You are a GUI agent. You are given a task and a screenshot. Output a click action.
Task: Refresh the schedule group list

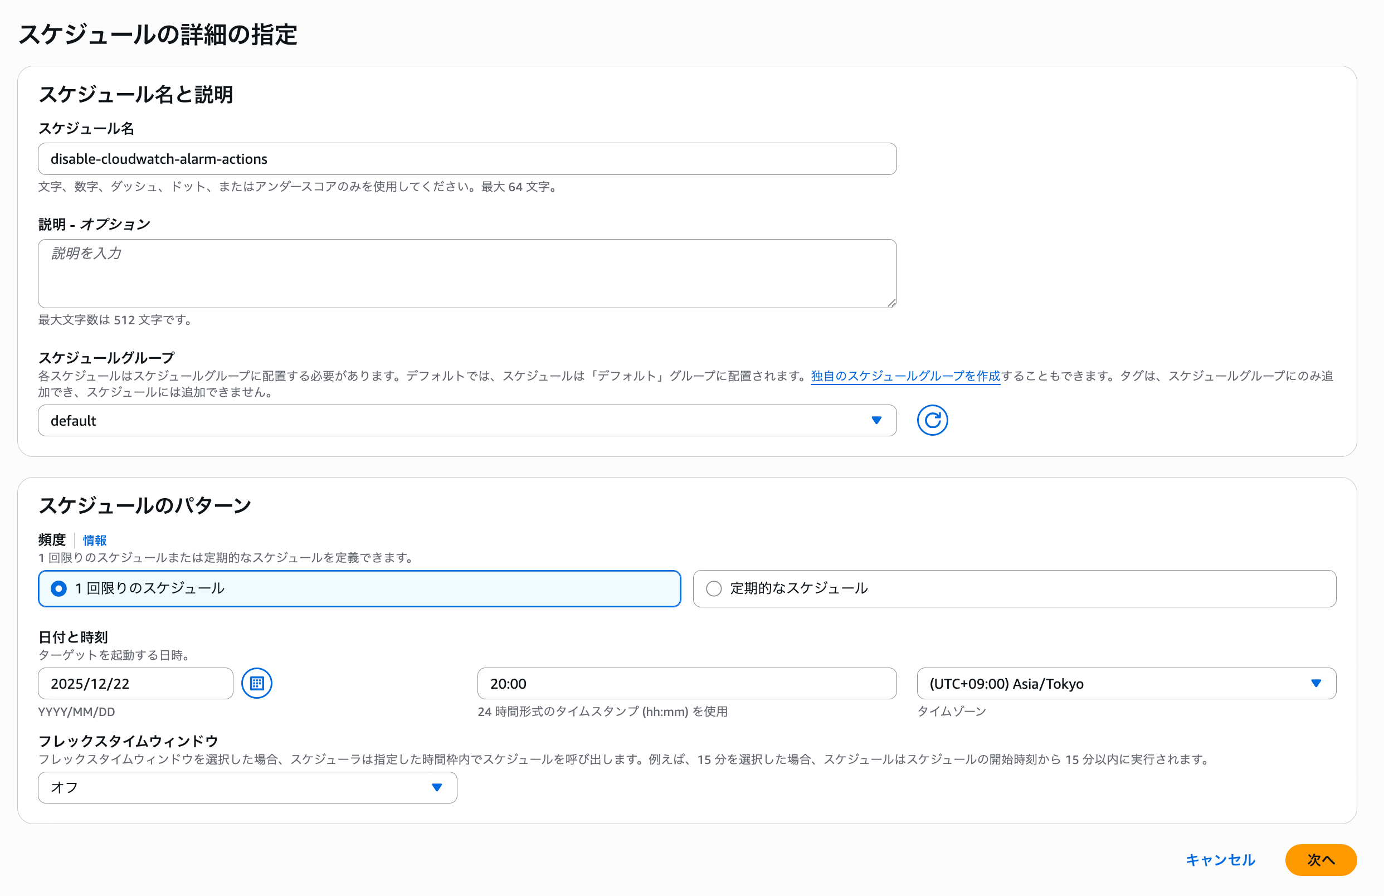click(932, 420)
